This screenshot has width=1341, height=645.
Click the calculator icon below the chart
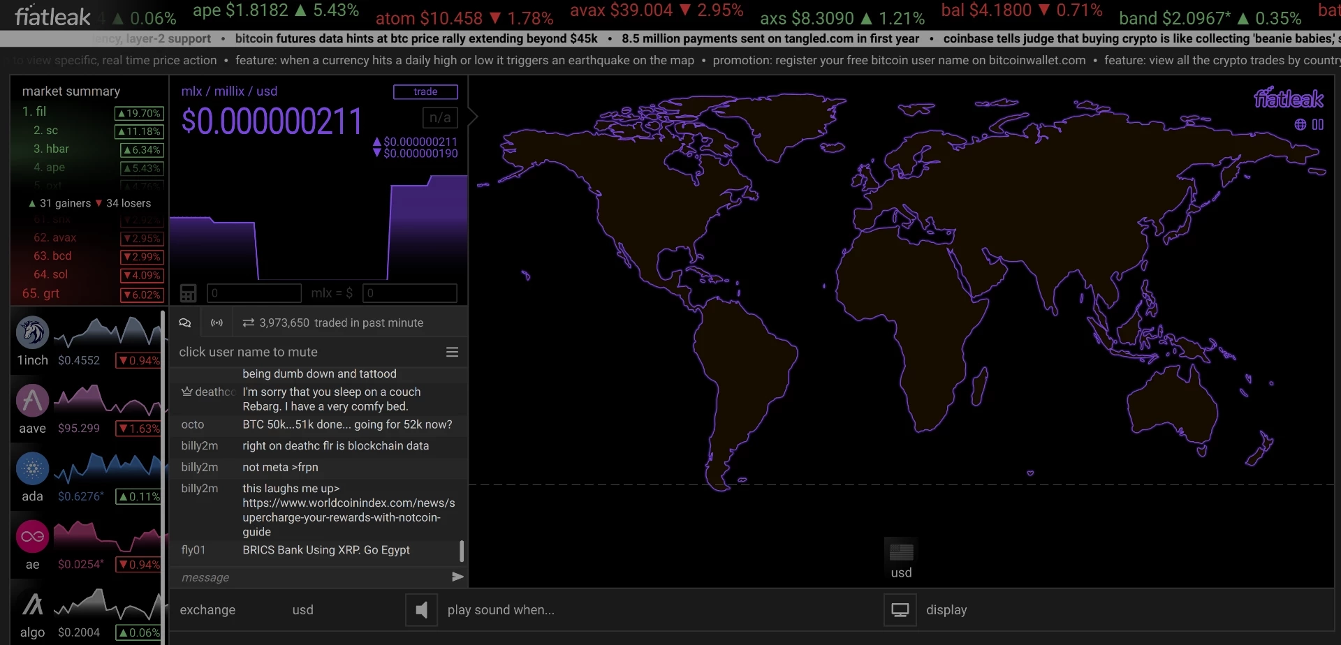click(188, 293)
